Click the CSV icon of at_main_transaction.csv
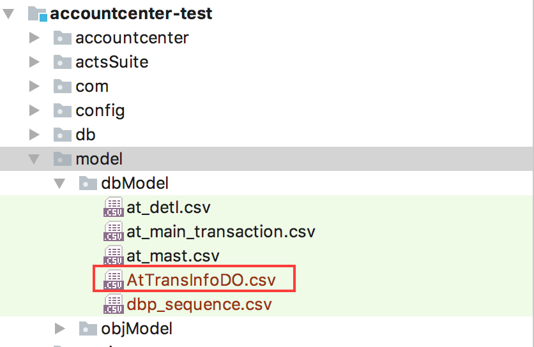 tap(114, 232)
